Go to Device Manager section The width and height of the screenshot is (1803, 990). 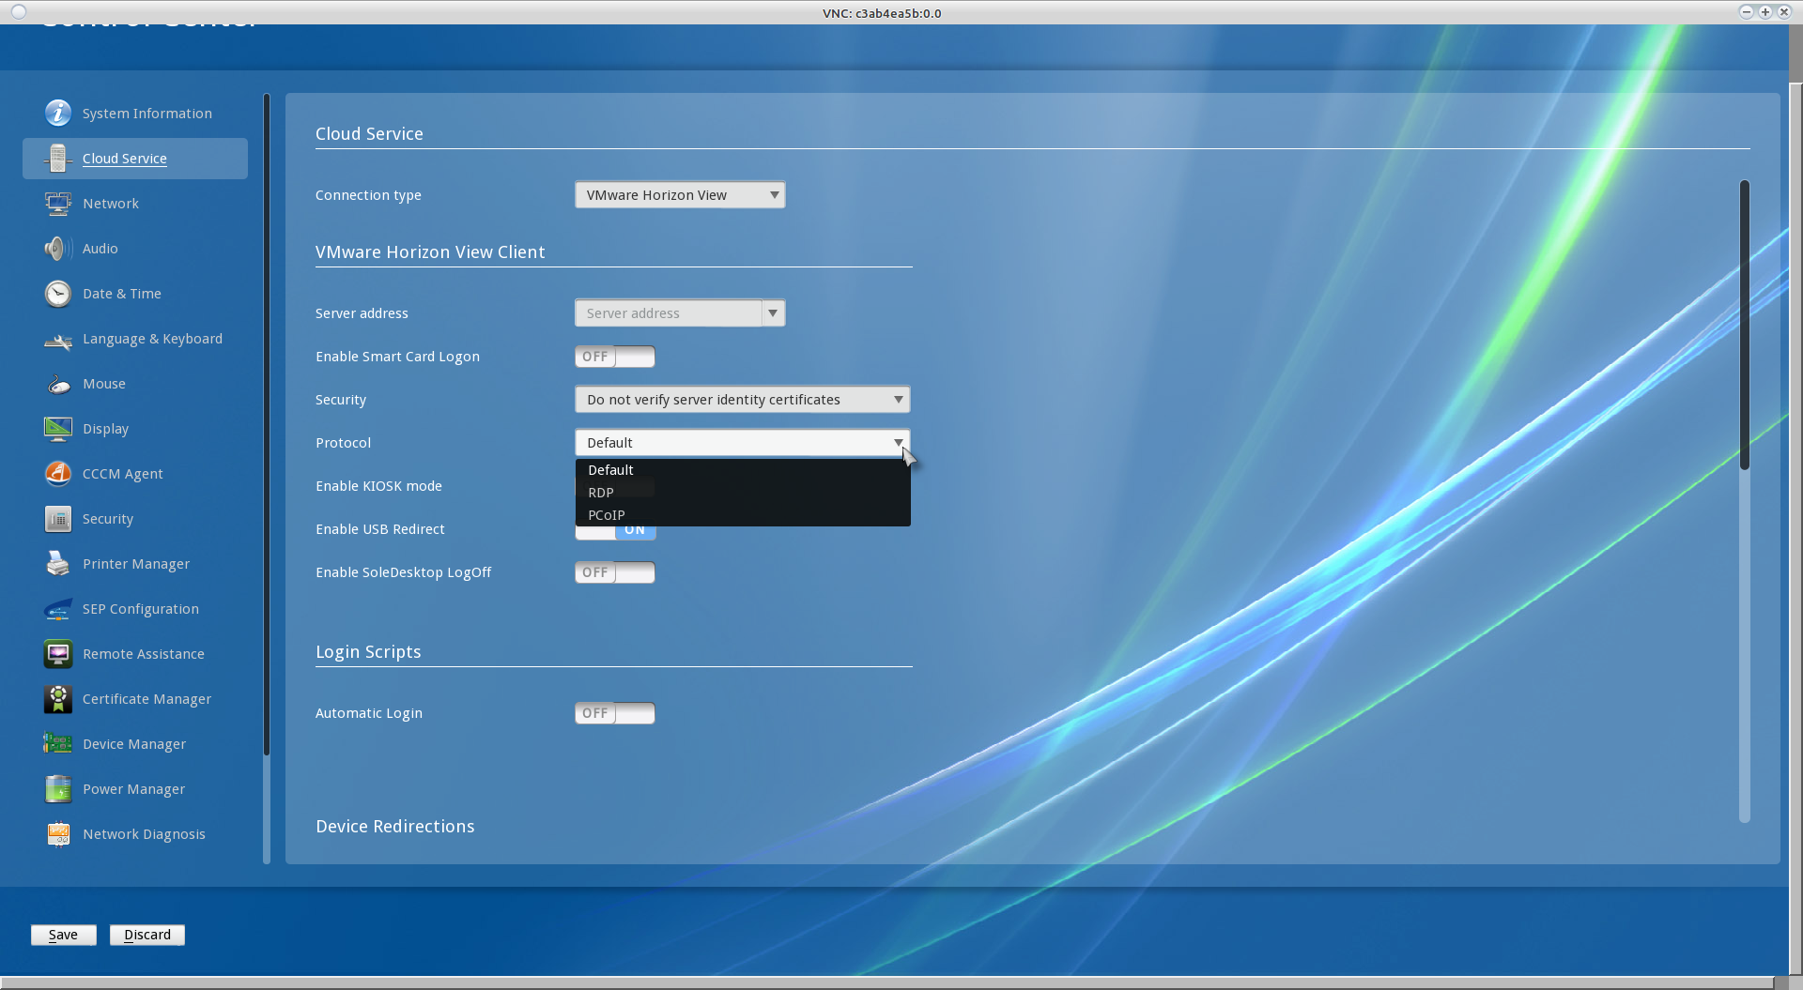click(x=134, y=744)
